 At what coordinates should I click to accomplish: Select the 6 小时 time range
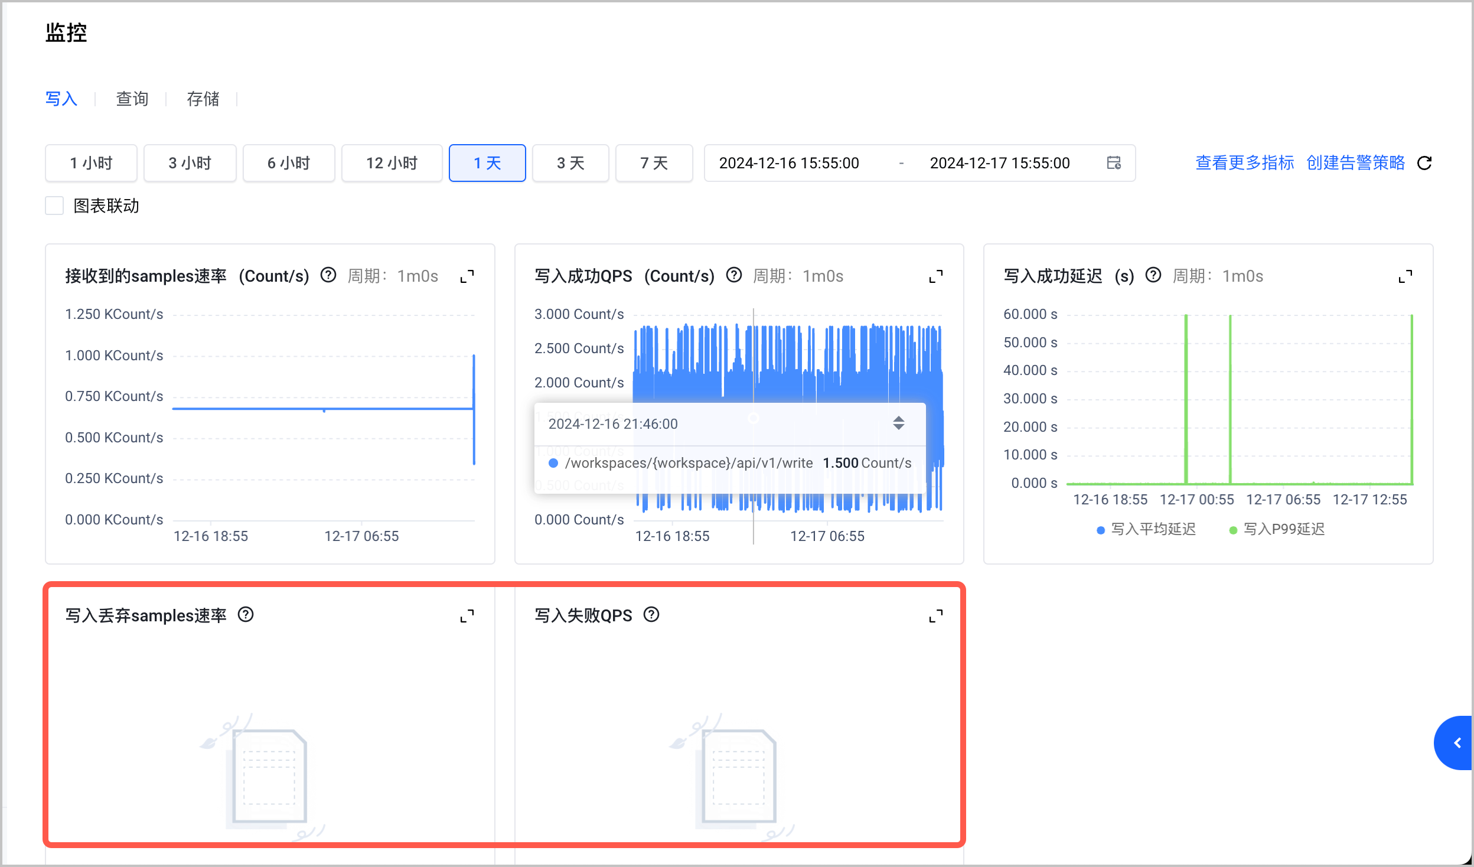click(x=289, y=163)
